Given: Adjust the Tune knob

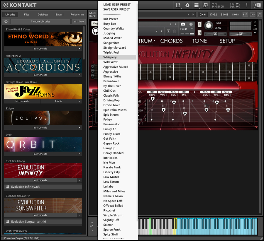Looking at the screenshot, I should click(209, 25).
